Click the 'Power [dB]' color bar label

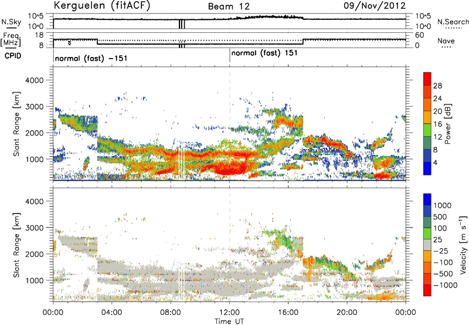[448, 124]
